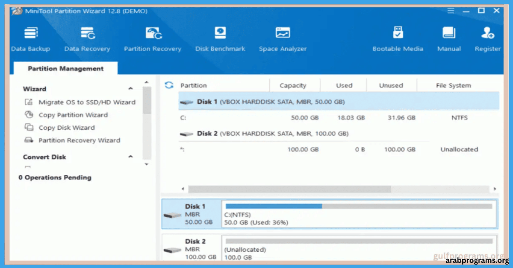Click the 0 B used value
Image resolution: width=513 pixels, height=268 pixels.
coord(360,149)
